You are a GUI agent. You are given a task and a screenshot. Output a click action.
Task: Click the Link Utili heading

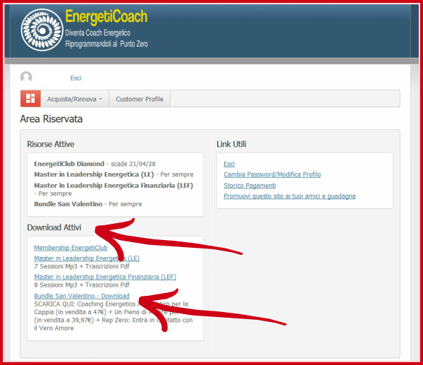coord(231,144)
